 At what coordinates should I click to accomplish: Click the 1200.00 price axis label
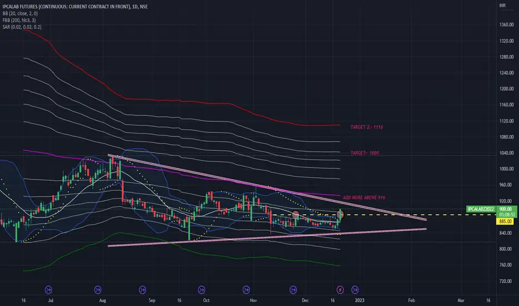point(506,88)
